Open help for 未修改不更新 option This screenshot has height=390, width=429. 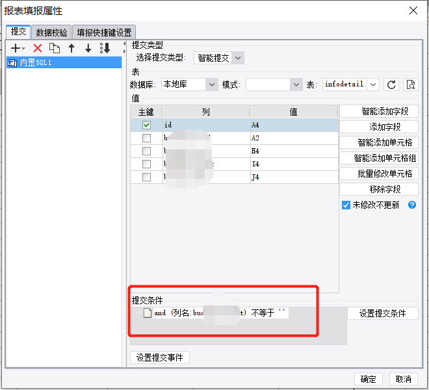[x=412, y=205]
